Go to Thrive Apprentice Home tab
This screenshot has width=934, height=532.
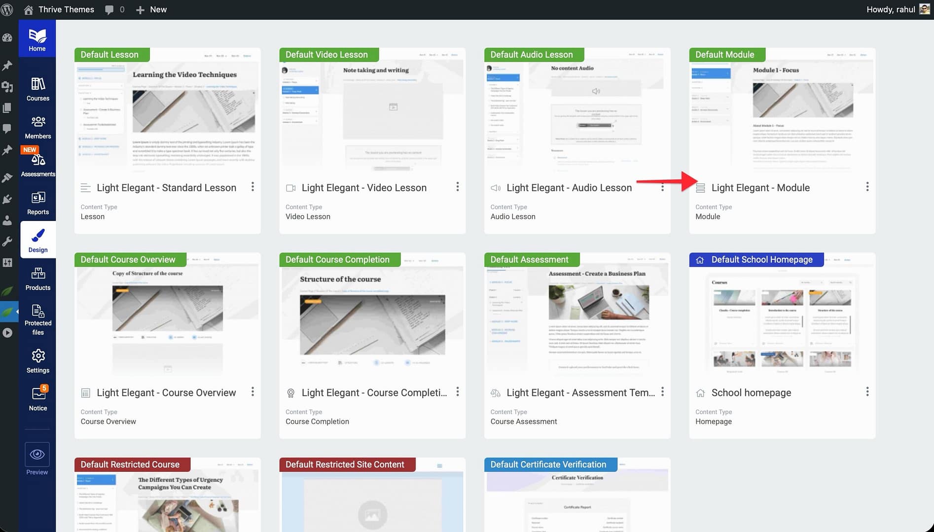tap(37, 39)
